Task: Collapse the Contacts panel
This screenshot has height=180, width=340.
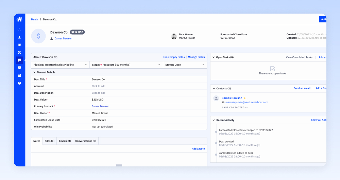Action: pos(214,88)
